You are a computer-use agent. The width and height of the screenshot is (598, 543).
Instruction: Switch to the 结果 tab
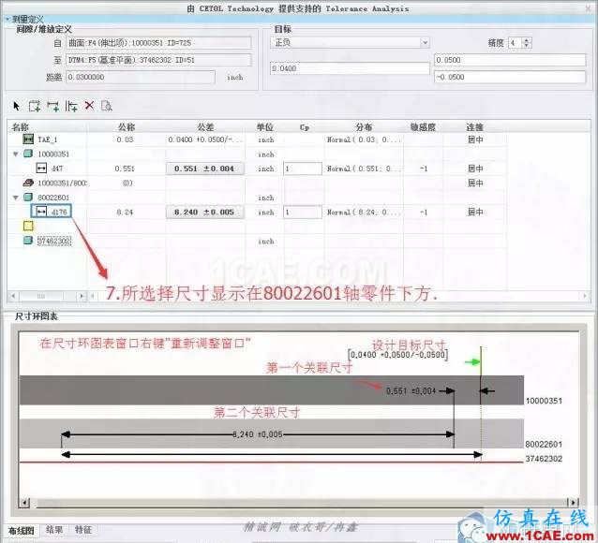point(54,530)
